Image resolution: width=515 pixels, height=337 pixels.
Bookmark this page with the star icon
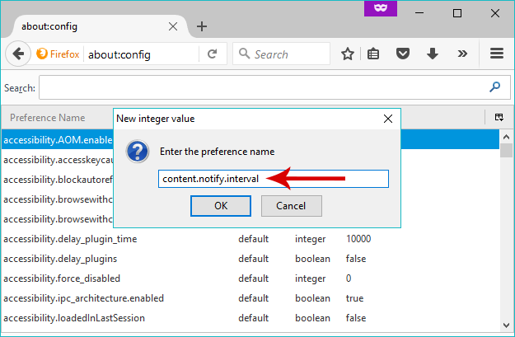[x=348, y=54]
